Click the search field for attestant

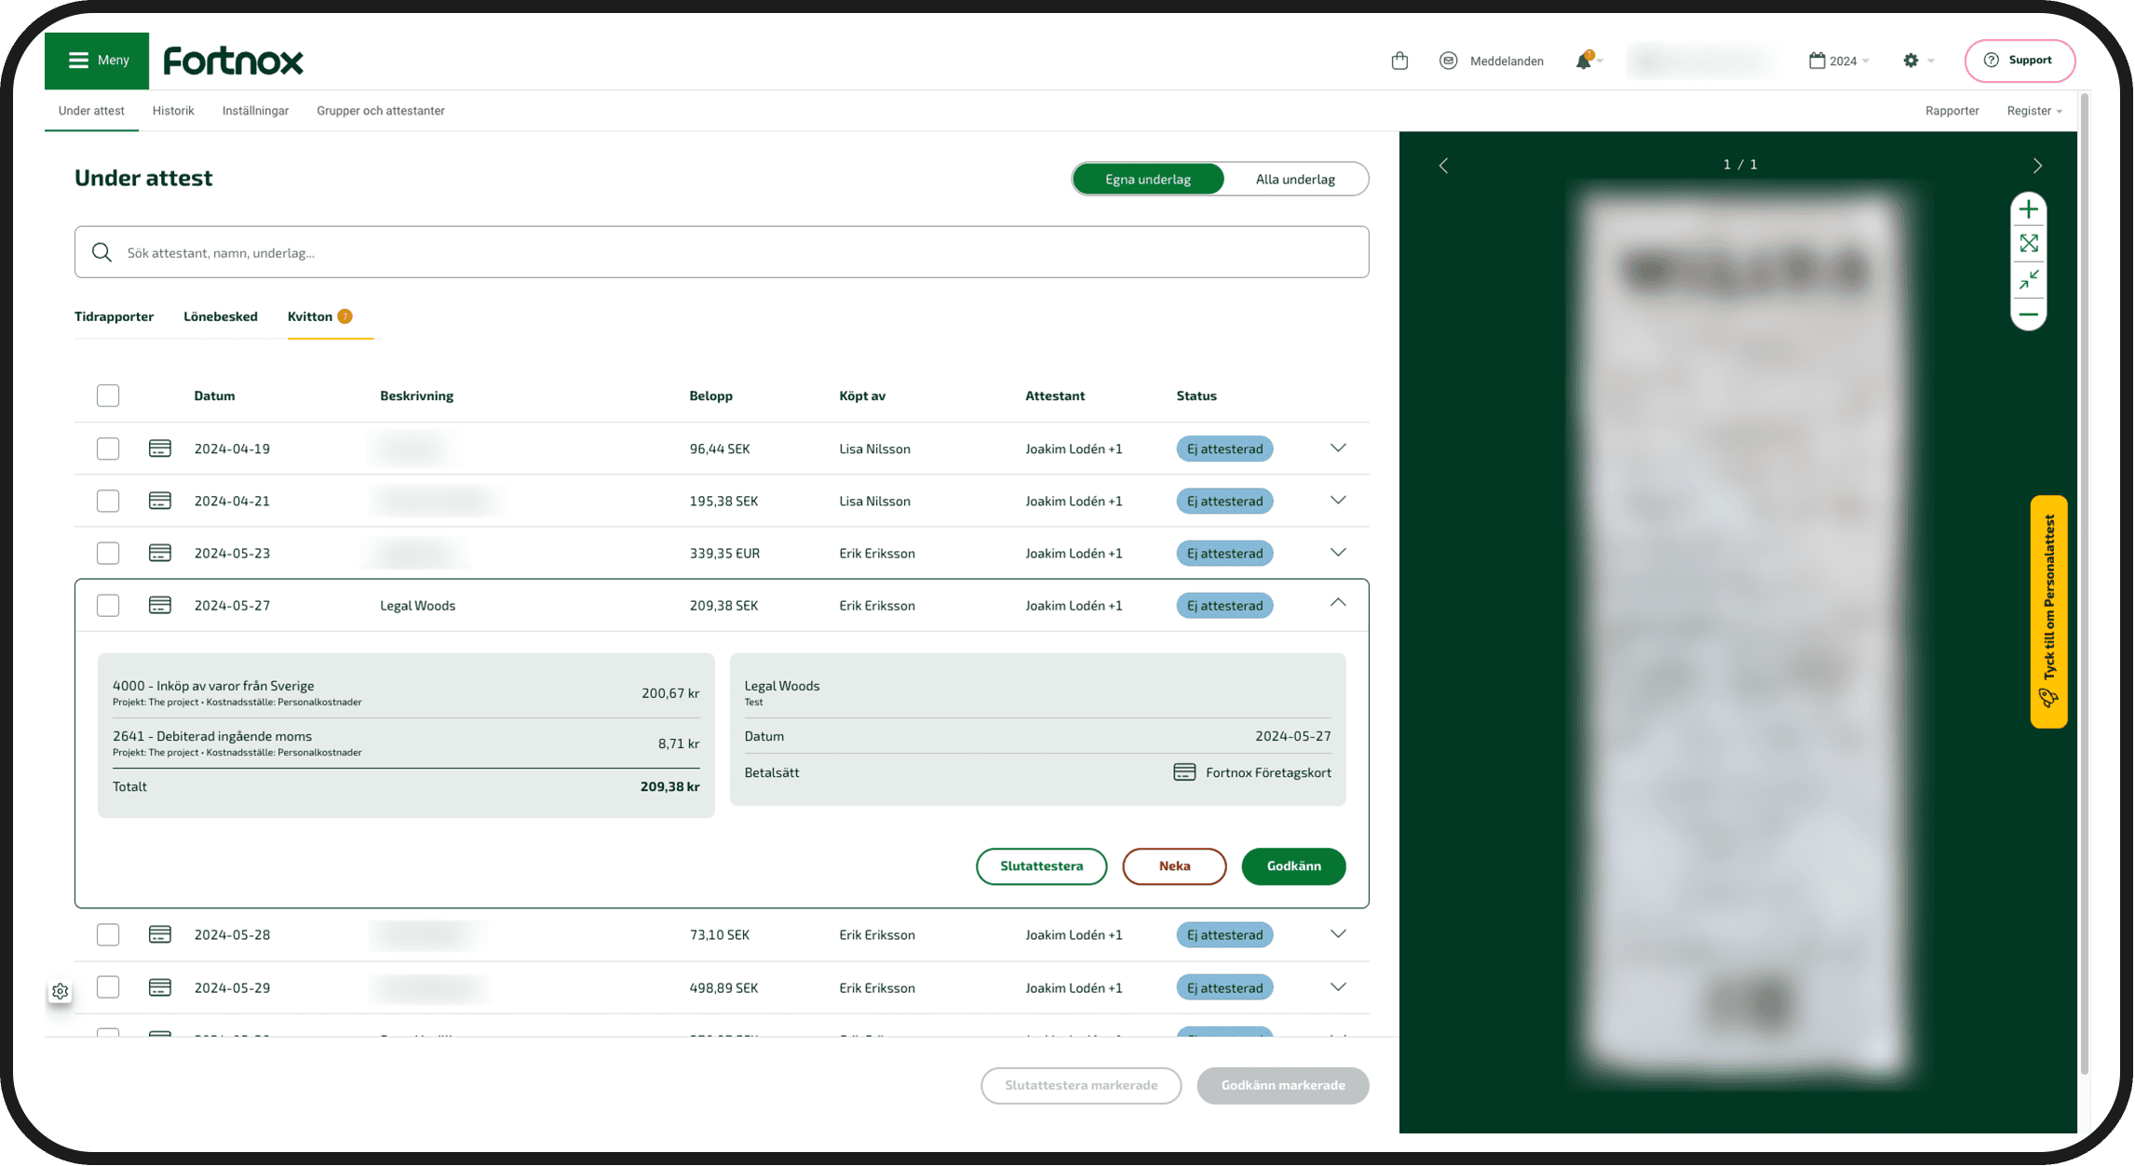tap(722, 252)
